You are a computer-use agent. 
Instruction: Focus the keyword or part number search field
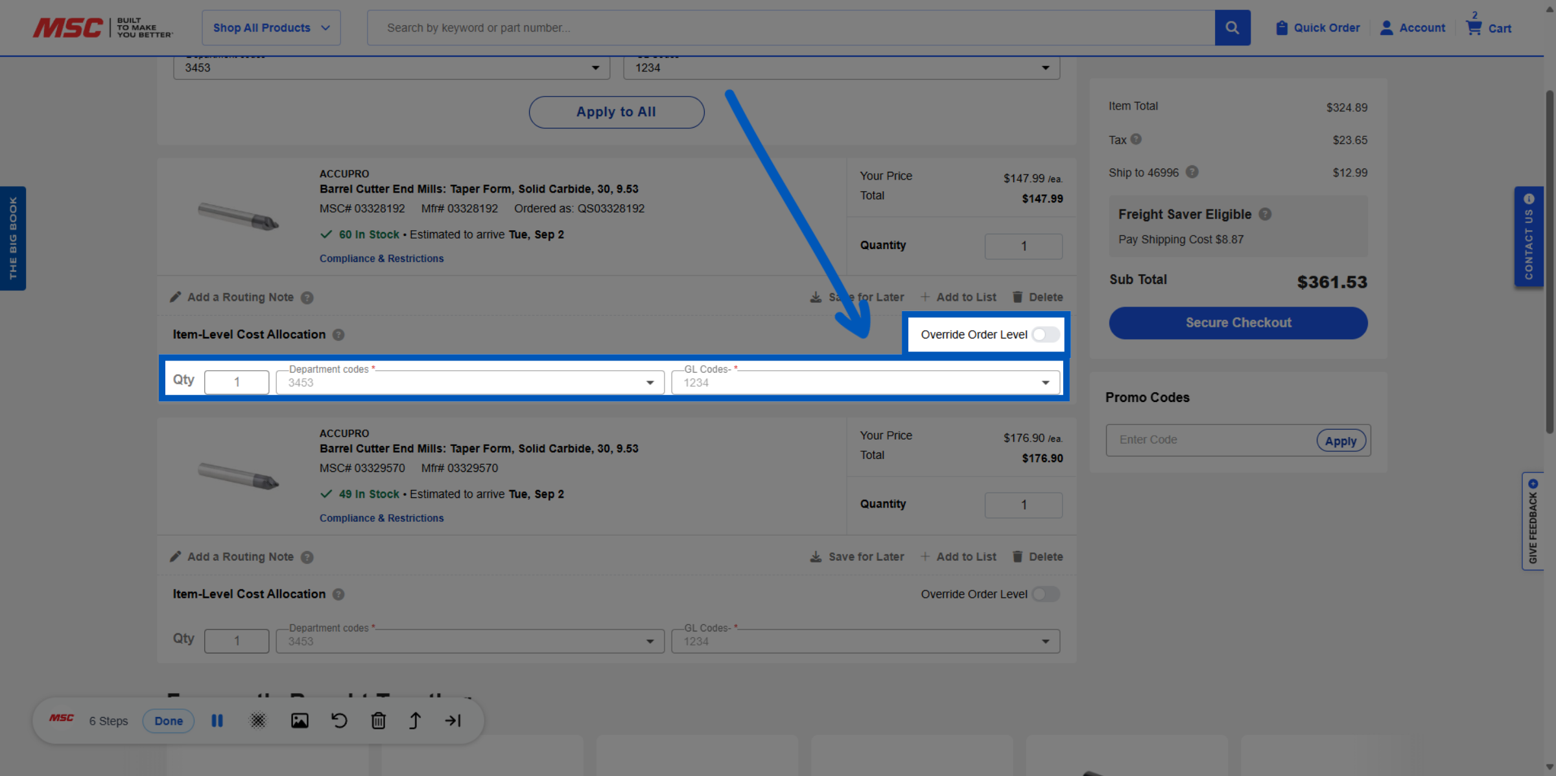pos(791,28)
